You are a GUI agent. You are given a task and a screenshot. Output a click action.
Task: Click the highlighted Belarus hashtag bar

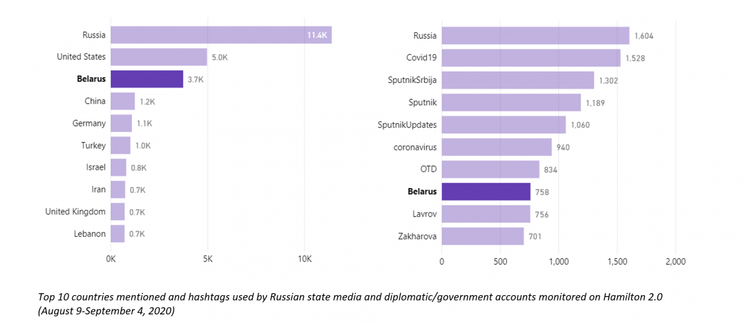point(486,192)
